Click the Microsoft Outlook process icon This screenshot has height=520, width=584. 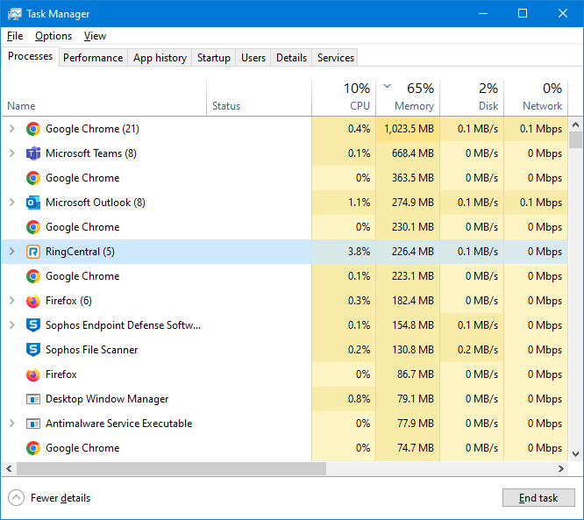33,203
